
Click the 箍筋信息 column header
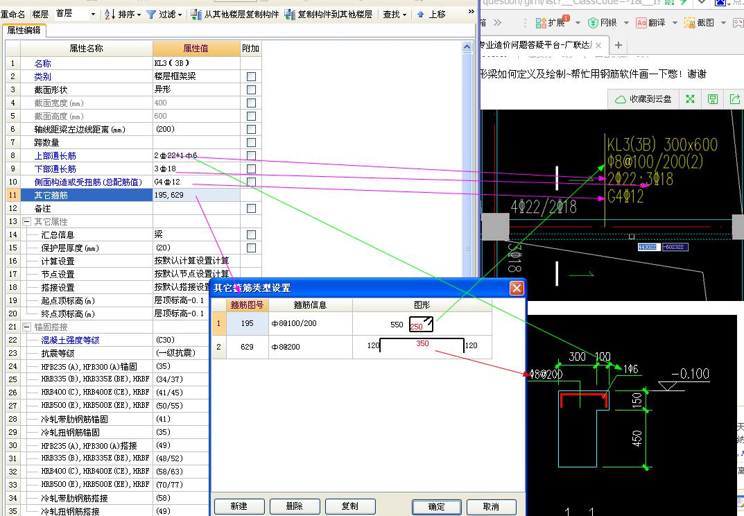(311, 305)
